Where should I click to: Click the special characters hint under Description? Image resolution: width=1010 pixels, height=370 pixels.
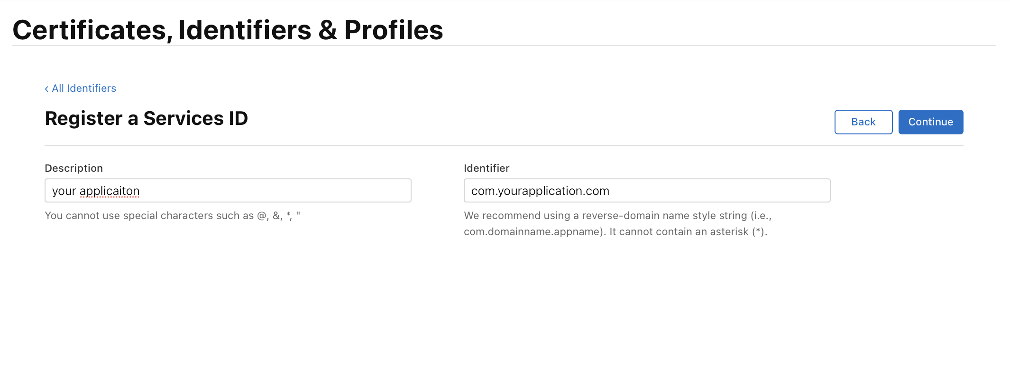point(172,216)
